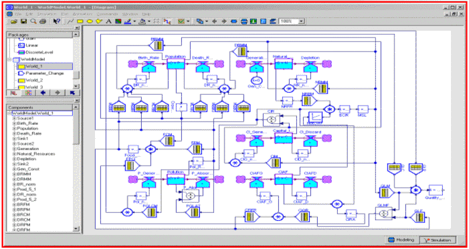
Task: Switch to the Simulation tab
Action: pos(438,240)
